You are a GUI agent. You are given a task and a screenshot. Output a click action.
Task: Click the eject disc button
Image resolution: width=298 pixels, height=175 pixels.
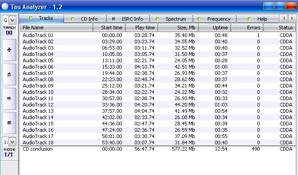click(x=9, y=74)
